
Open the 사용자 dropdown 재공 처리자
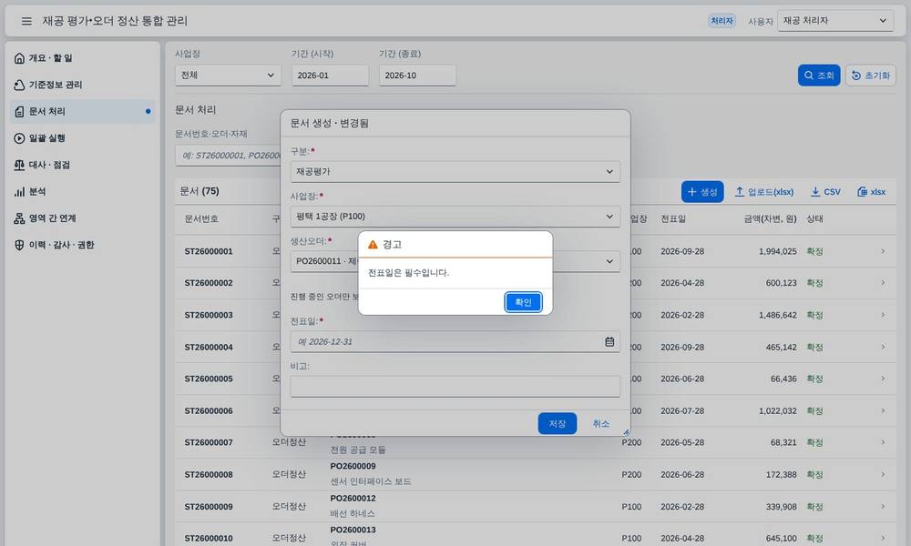(x=834, y=21)
